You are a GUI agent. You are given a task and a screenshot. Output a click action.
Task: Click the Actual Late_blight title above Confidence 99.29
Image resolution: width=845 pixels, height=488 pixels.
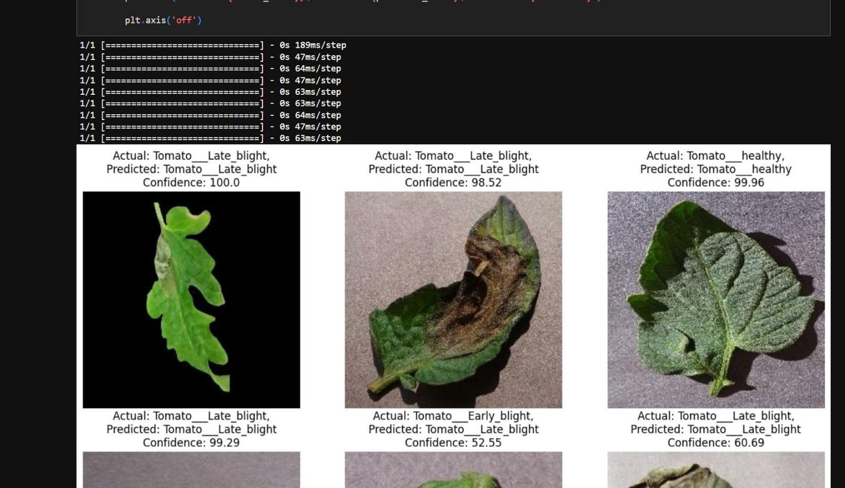[191, 416]
